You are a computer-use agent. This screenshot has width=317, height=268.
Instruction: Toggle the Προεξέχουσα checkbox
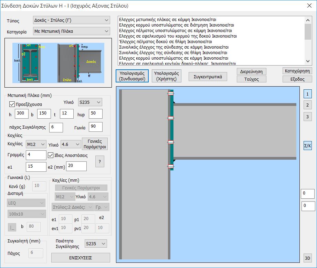tap(12, 104)
